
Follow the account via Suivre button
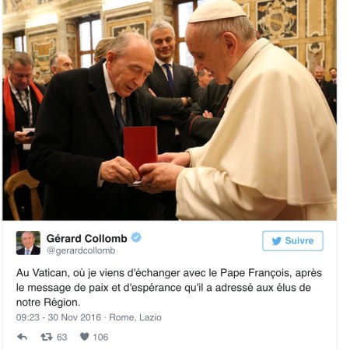click(x=292, y=241)
